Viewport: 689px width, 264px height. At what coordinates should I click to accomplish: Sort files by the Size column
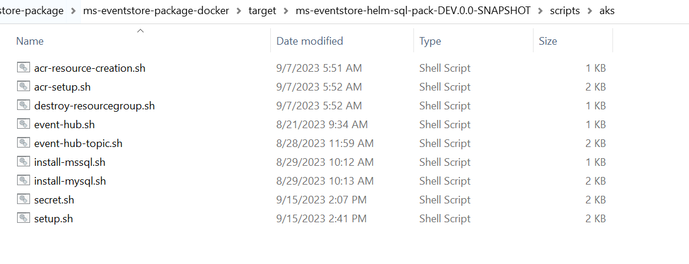tap(548, 41)
